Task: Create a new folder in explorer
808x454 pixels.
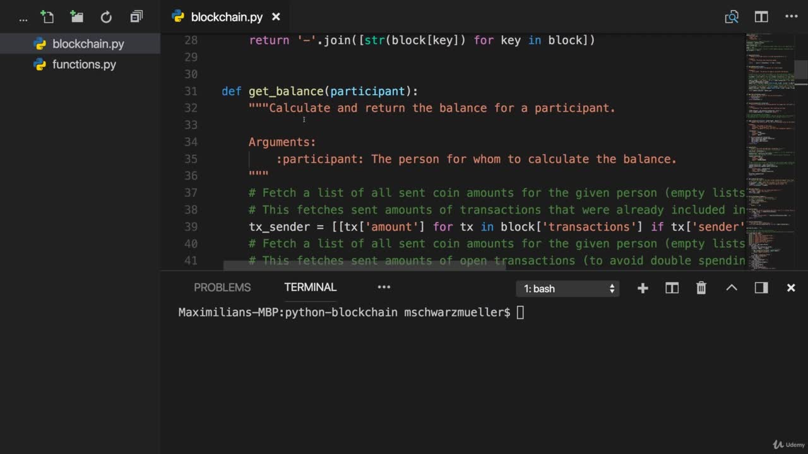Action: (x=76, y=17)
